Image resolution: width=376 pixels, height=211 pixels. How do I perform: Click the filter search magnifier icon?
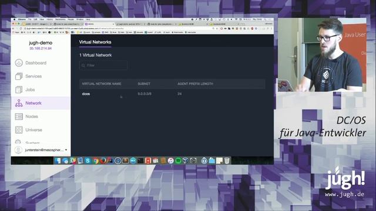click(x=83, y=65)
